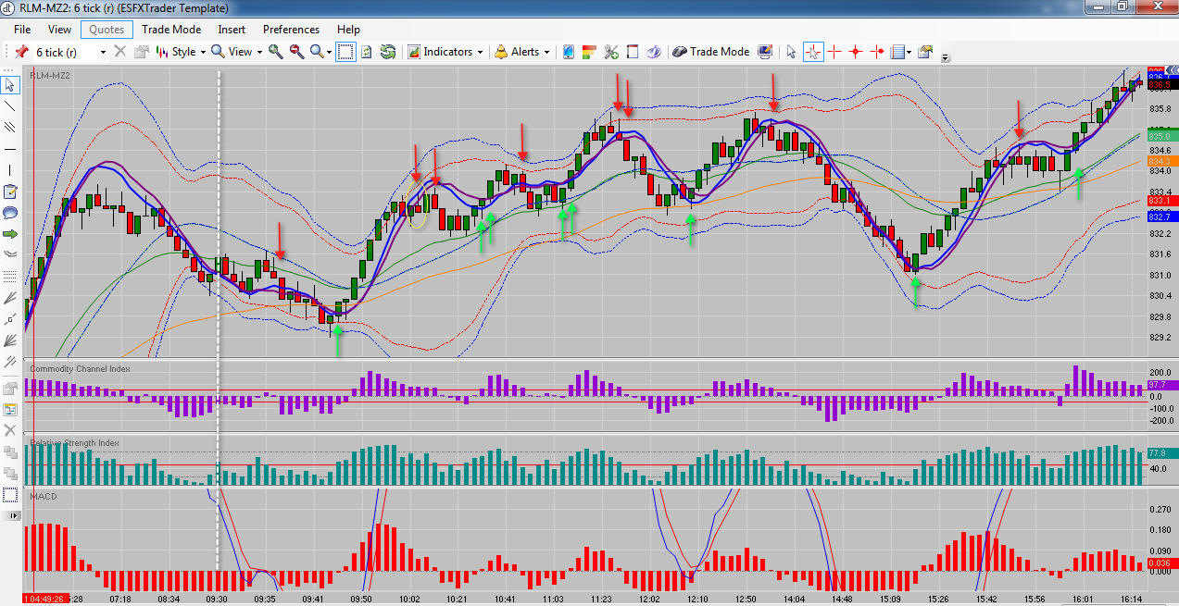Select the horizontal line drawing tool

point(10,149)
